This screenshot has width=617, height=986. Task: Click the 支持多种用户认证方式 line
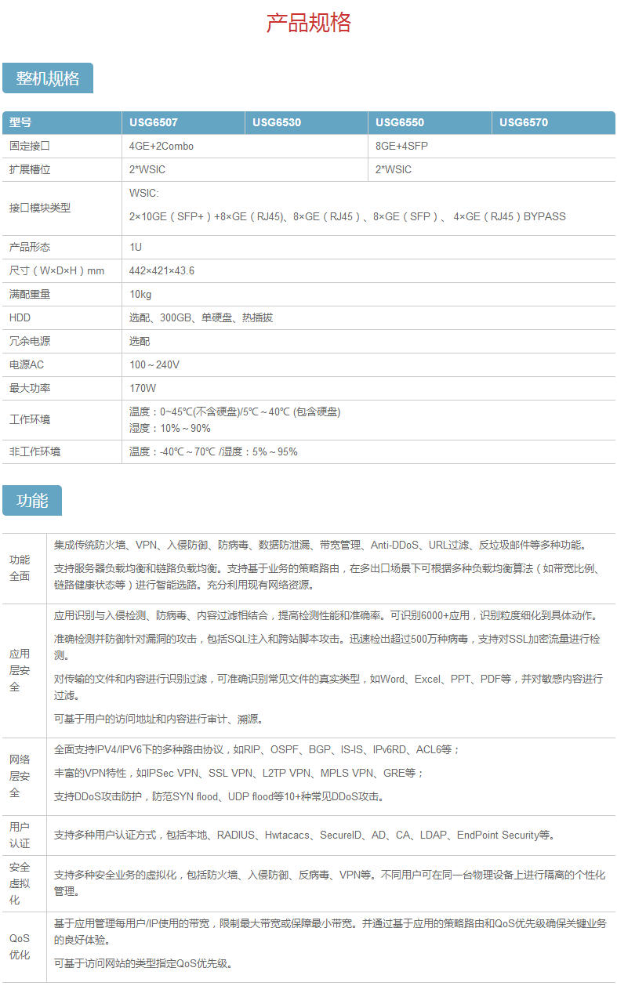(306, 835)
